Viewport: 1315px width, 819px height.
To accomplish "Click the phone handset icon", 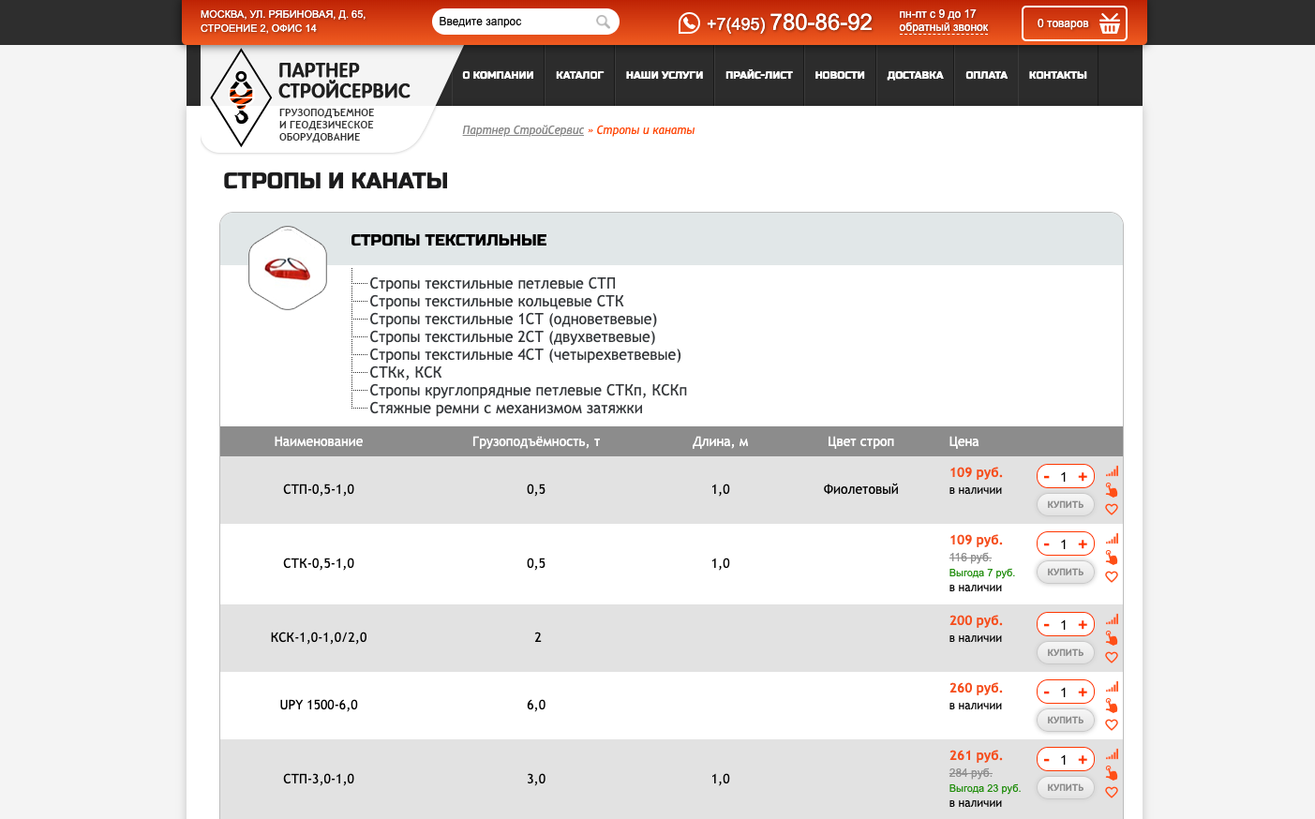I will point(689,23).
